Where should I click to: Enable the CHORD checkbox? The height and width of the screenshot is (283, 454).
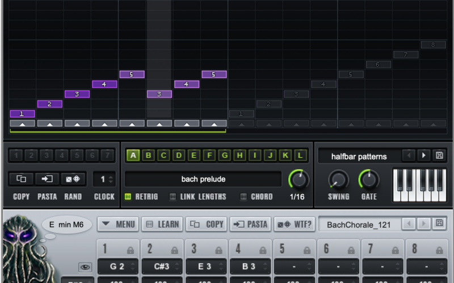pyautogui.click(x=243, y=197)
